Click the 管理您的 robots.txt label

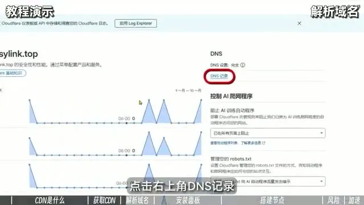(x=231, y=159)
